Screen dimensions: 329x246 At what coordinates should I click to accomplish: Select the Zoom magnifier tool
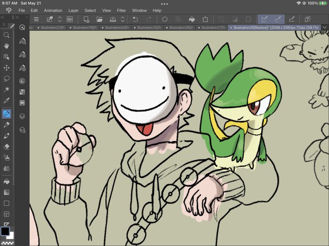coord(6,35)
